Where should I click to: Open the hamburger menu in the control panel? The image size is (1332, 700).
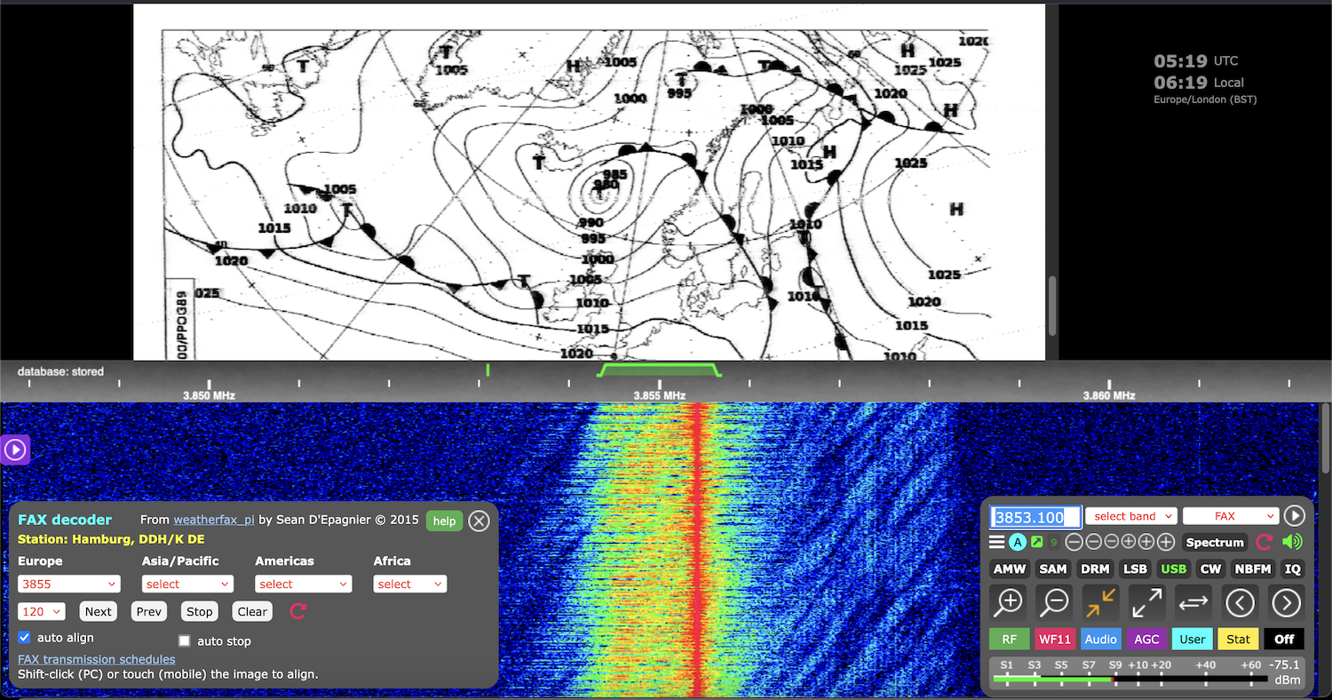point(997,542)
